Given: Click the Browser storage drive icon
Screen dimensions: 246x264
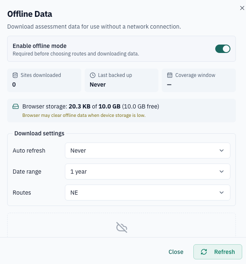Looking at the screenshot, I should coord(16,106).
